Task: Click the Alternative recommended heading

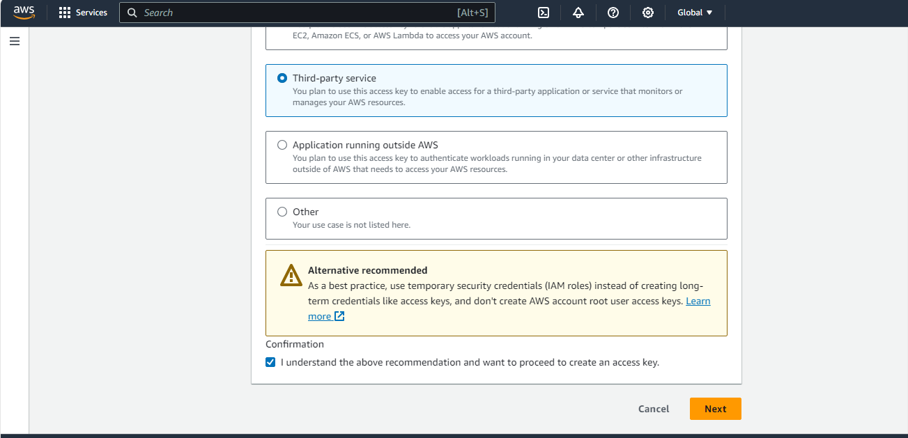Action: pos(368,270)
